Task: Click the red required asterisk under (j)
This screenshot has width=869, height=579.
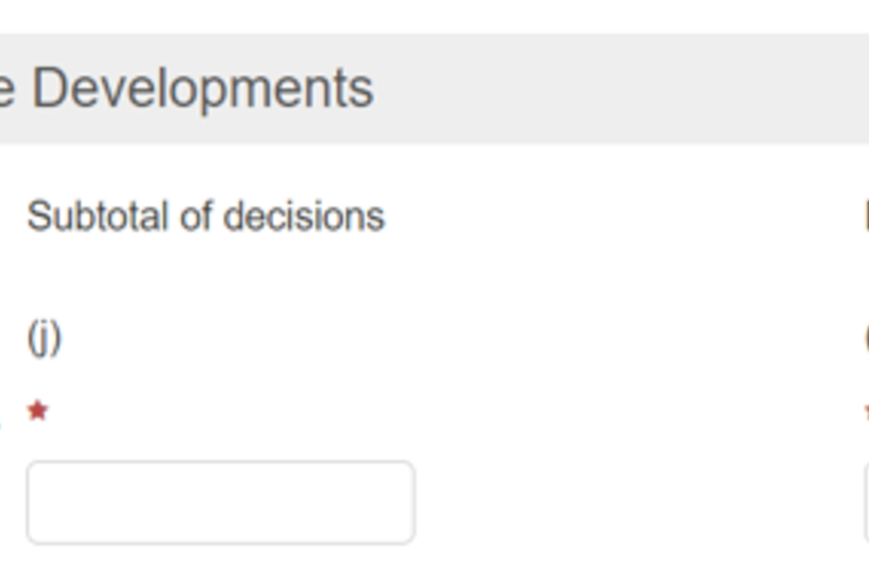Action: pyautogui.click(x=37, y=412)
